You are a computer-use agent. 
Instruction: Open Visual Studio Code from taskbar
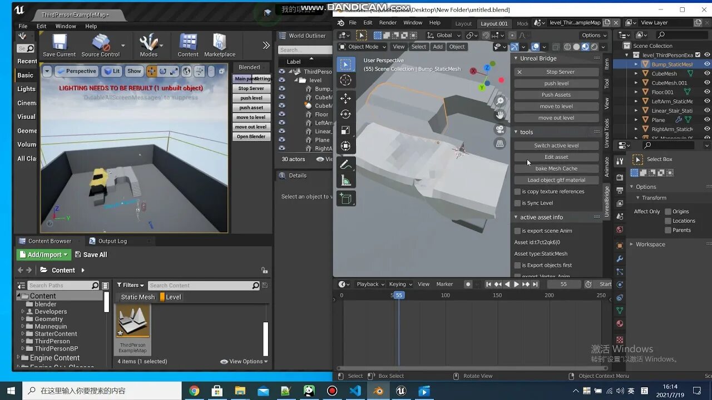pyautogui.click(x=355, y=391)
